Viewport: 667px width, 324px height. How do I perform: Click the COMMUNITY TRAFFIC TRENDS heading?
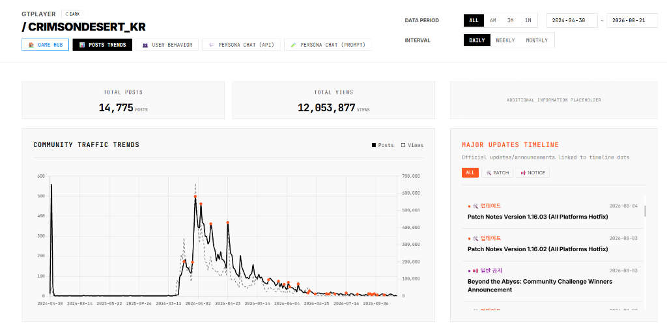click(87, 145)
